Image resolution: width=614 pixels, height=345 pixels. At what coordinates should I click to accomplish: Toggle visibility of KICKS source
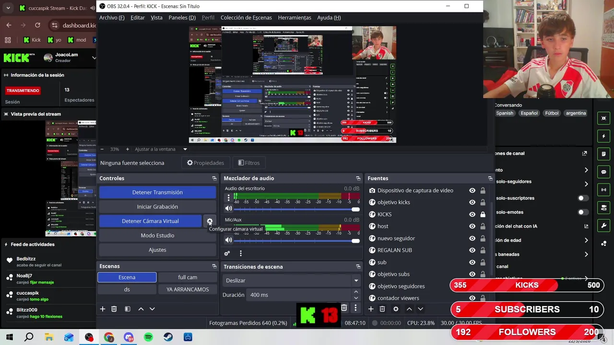pos(472,214)
